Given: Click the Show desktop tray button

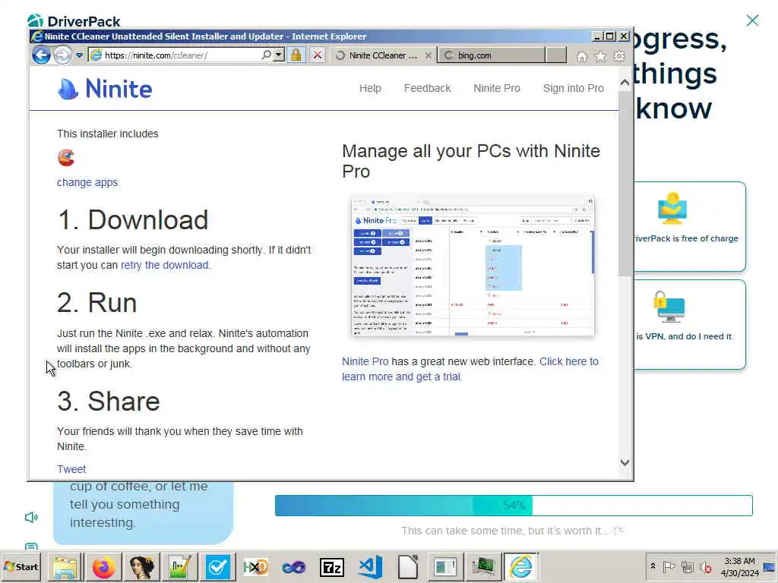Looking at the screenshot, I should [x=769, y=566].
